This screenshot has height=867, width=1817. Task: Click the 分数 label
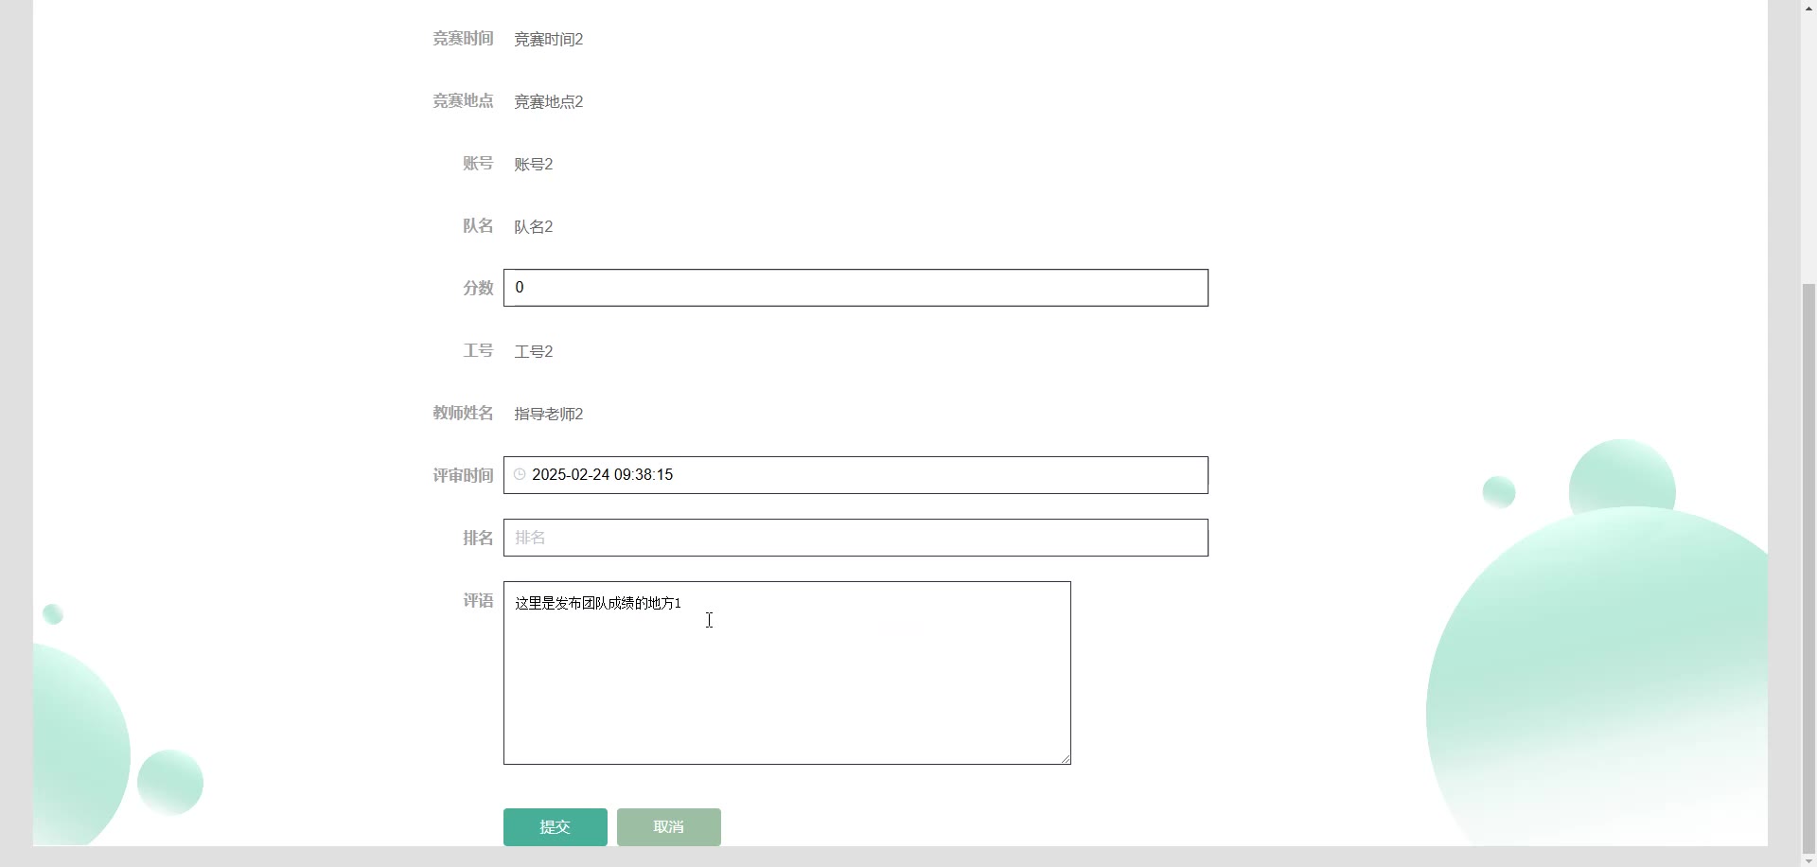coord(478,288)
